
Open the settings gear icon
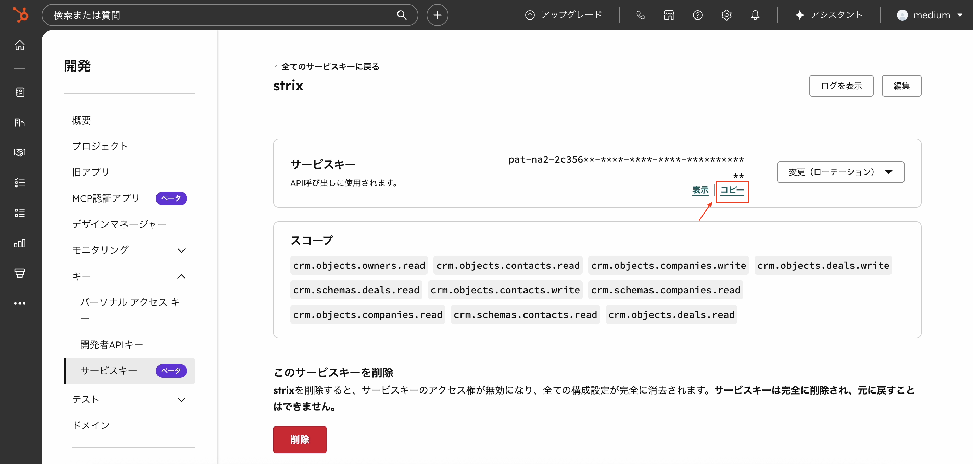(x=726, y=15)
